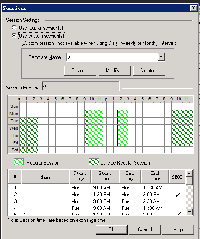
Task: Select session row 2 start time 1:30 PM
Action: pyautogui.click(x=101, y=195)
